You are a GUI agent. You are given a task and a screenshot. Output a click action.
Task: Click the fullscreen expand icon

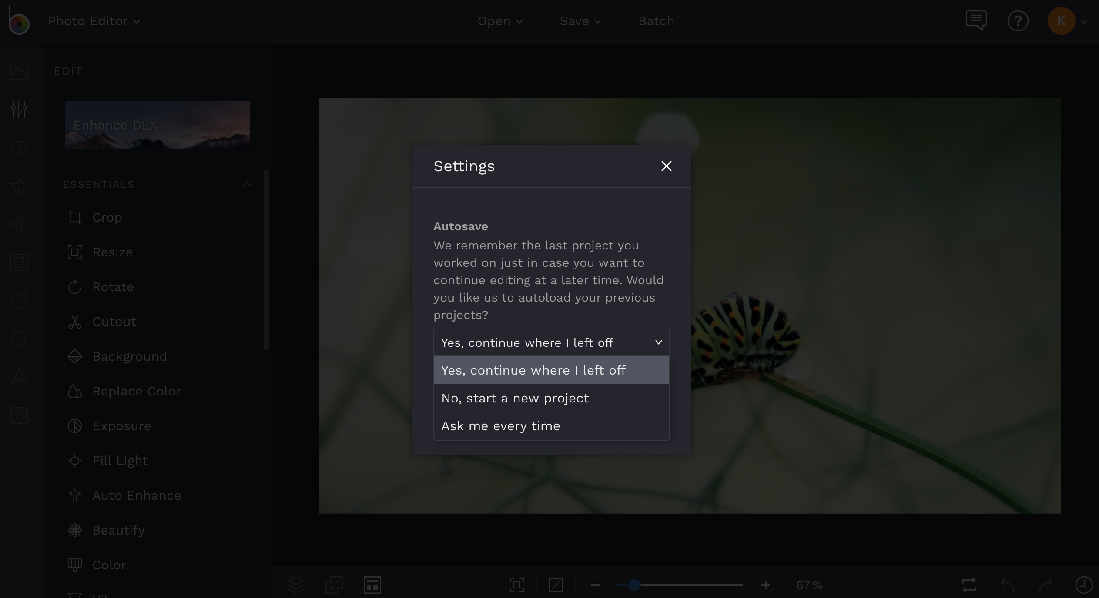[556, 585]
